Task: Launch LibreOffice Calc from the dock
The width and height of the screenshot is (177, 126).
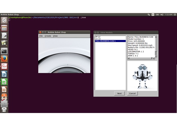Action: [x=4, y=82]
